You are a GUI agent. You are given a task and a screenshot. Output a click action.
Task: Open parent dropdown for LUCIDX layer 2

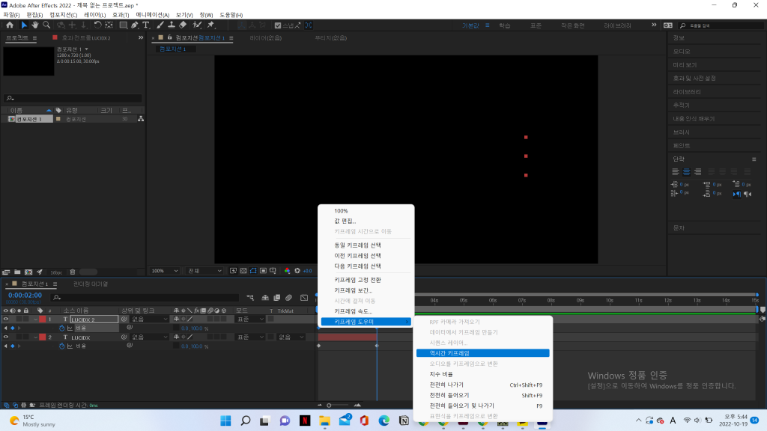[150, 337]
